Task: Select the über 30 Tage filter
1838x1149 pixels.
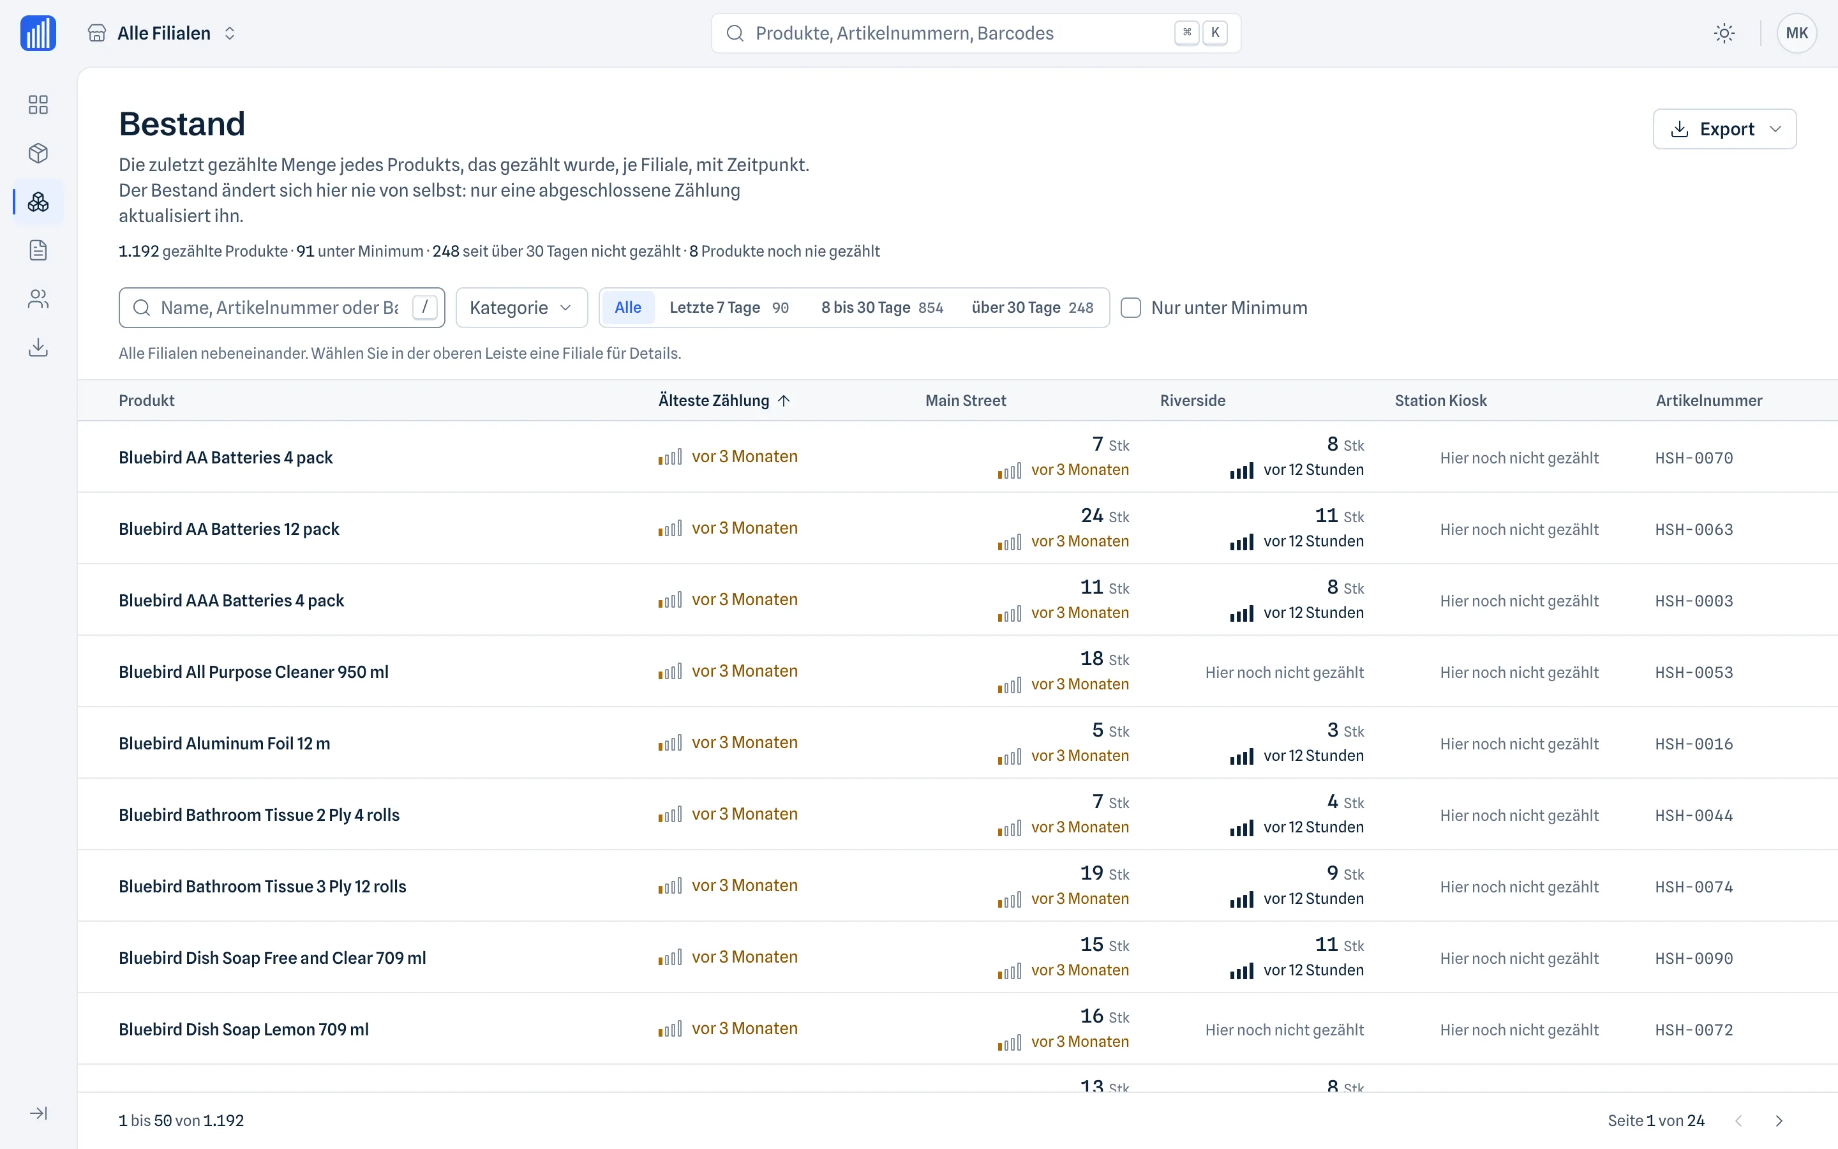Action: pos(1032,308)
